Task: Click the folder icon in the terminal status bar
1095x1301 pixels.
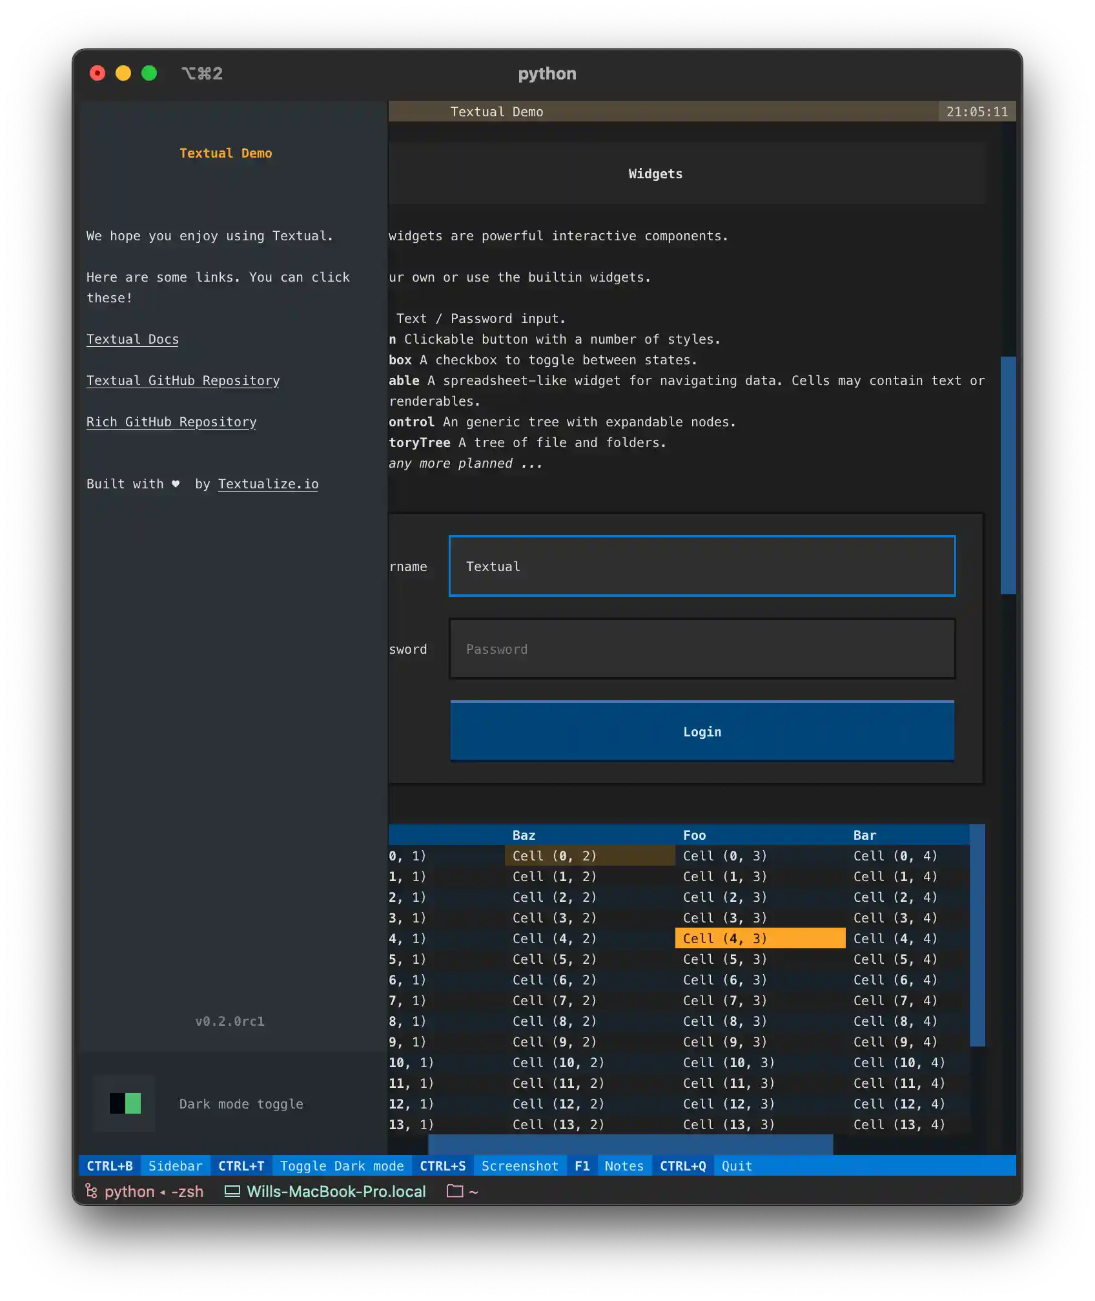Action: pyautogui.click(x=455, y=1191)
